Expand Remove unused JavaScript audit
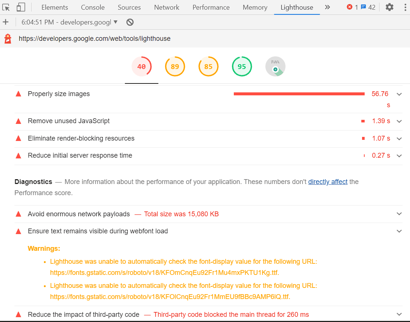 pyautogui.click(x=399, y=121)
